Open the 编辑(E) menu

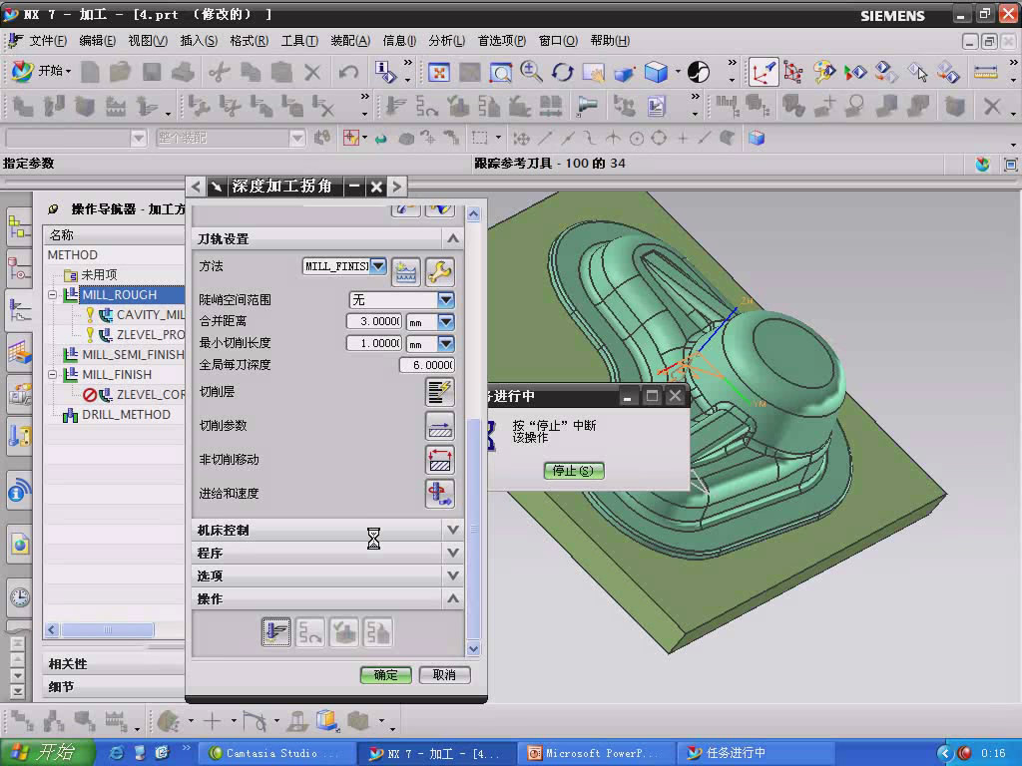97,41
